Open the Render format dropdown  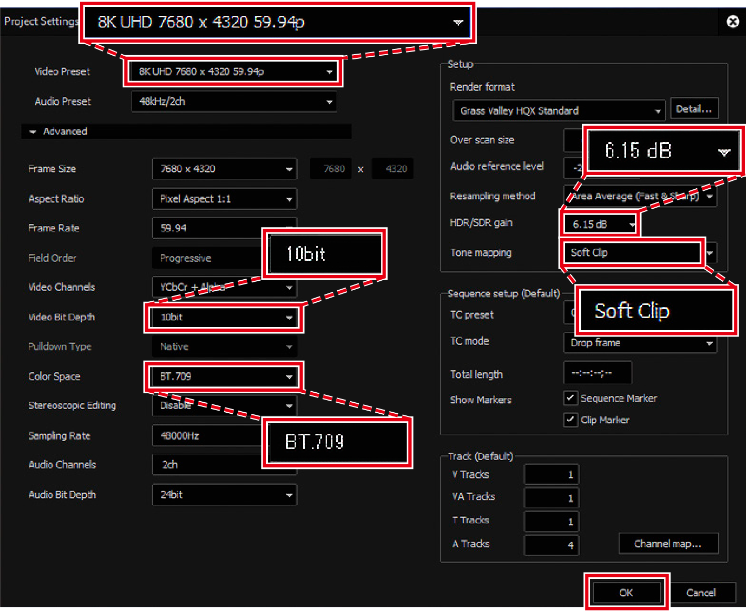(x=559, y=111)
